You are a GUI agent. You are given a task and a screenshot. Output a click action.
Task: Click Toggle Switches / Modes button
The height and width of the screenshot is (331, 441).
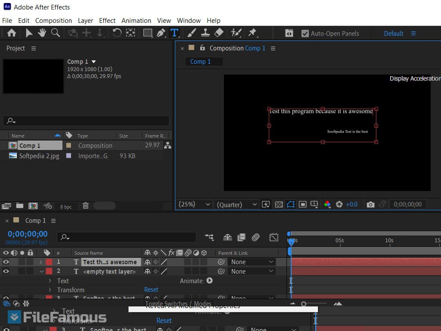[178, 304]
